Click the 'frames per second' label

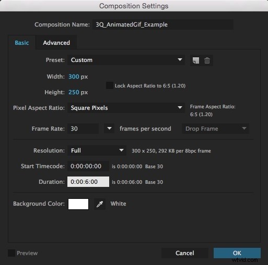145,129
